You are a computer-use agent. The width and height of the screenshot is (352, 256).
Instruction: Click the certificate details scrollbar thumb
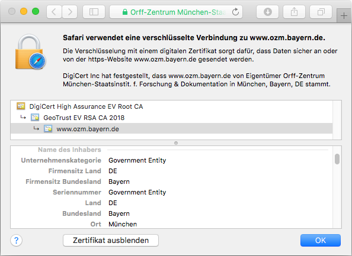(337, 159)
